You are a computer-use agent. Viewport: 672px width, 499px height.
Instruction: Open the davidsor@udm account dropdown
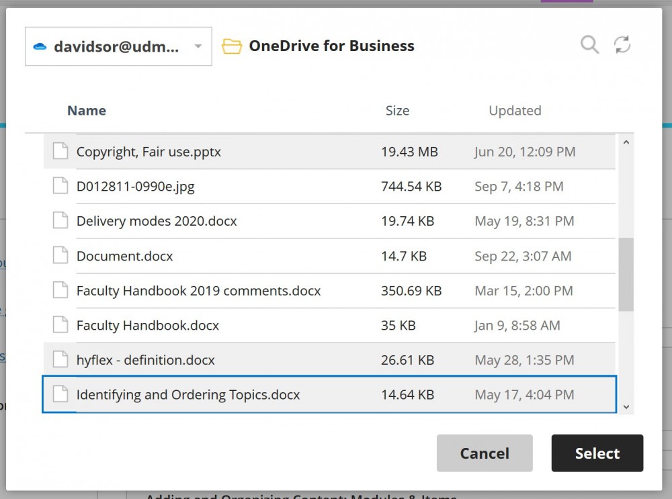click(x=198, y=46)
